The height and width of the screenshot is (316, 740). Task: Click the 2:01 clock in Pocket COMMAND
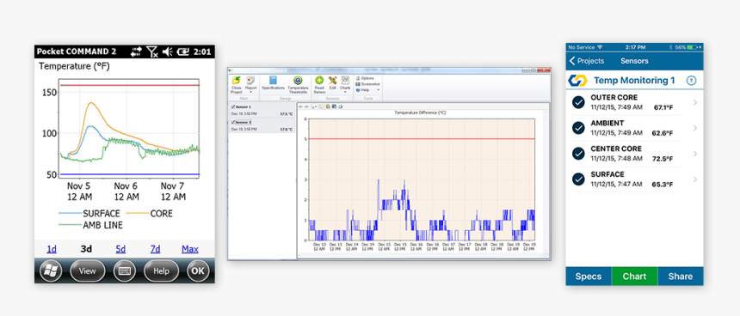203,52
